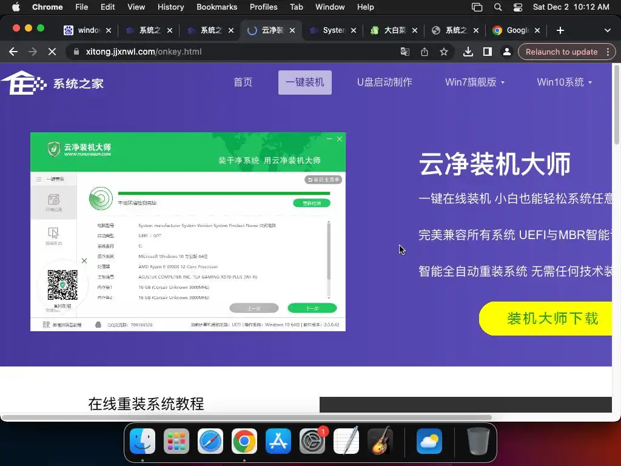
Task: Open the 首页 nav item
Action: [x=243, y=83]
